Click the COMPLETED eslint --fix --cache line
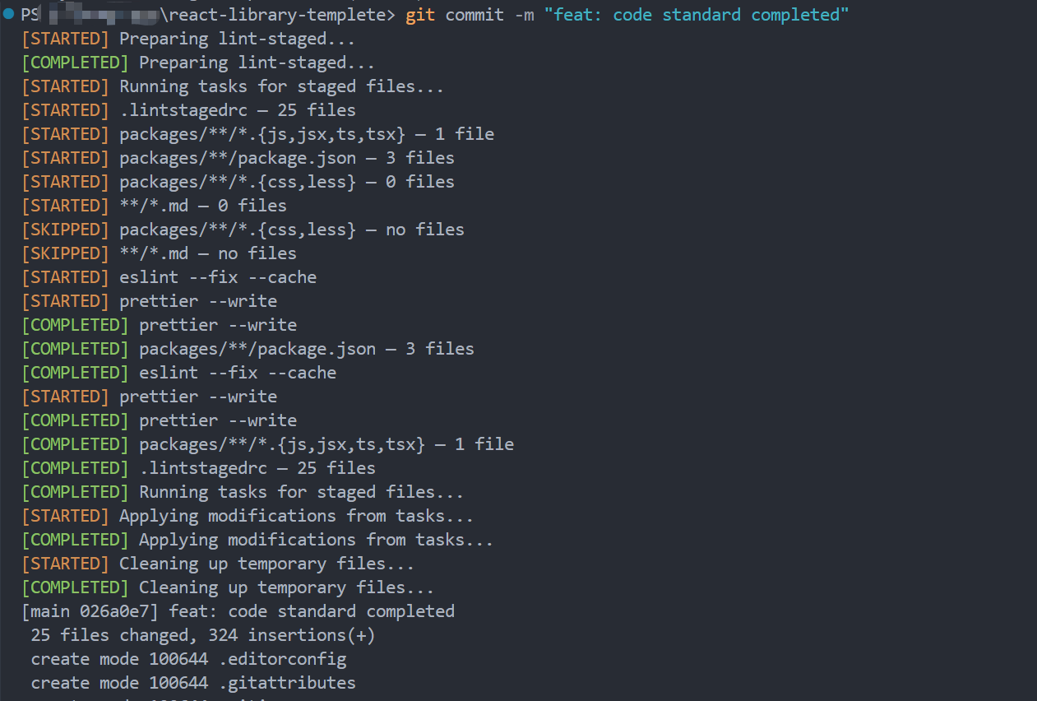Viewport: 1037px width, 701px height. point(178,373)
